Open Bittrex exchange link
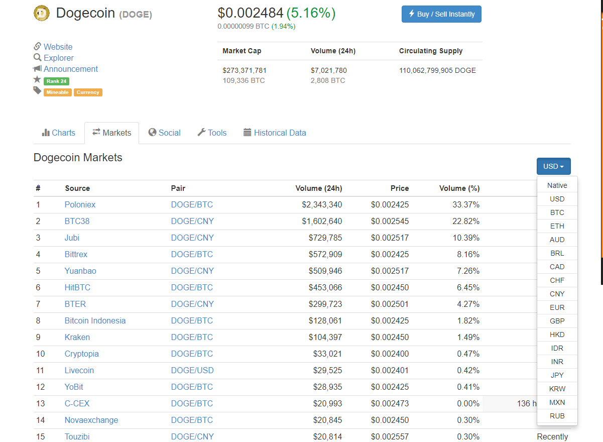 point(76,254)
